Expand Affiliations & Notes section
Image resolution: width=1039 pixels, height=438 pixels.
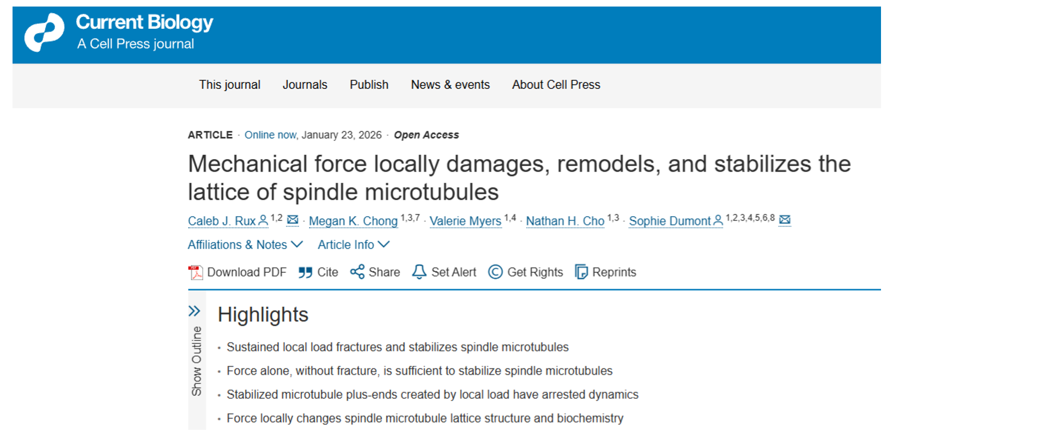[x=245, y=245]
